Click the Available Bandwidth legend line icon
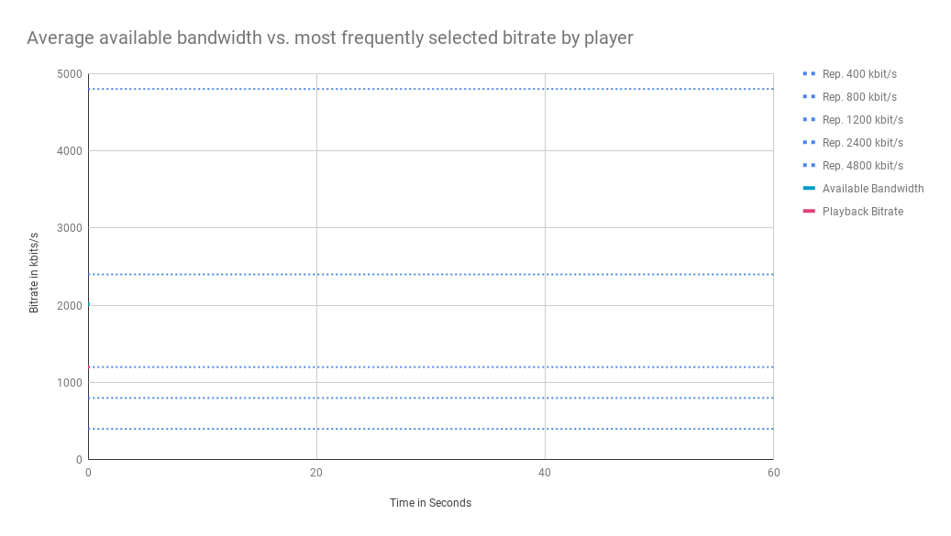 coord(809,189)
